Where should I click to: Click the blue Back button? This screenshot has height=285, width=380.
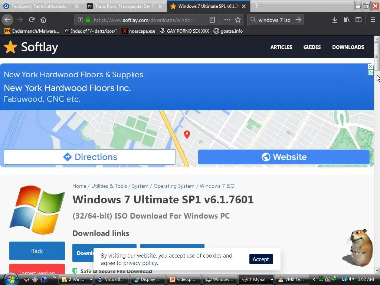(x=37, y=251)
